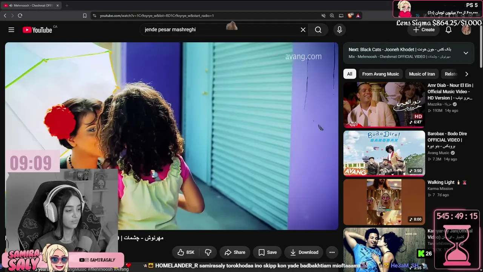The height and width of the screenshot is (272, 483).
Task: Select the All filter chip
Action: point(350,74)
